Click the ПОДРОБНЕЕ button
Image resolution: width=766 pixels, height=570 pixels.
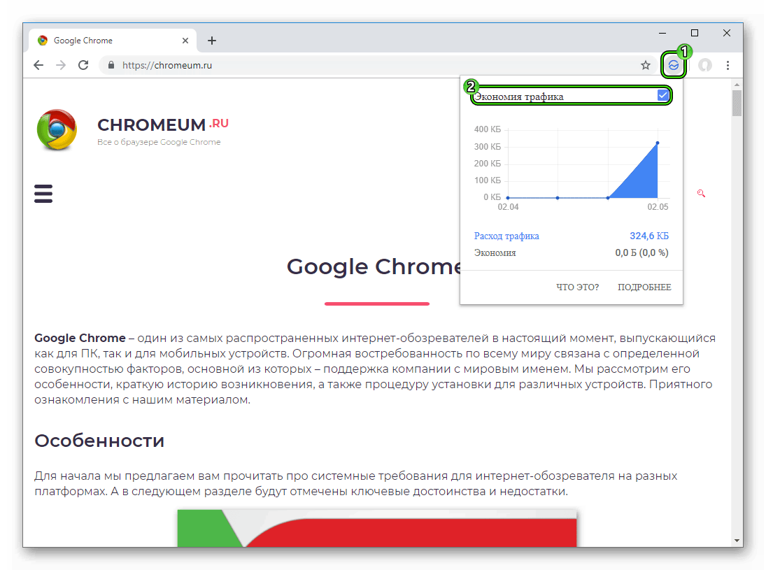(x=644, y=287)
